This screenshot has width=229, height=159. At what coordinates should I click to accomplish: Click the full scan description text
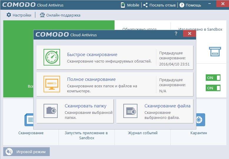point(102,88)
